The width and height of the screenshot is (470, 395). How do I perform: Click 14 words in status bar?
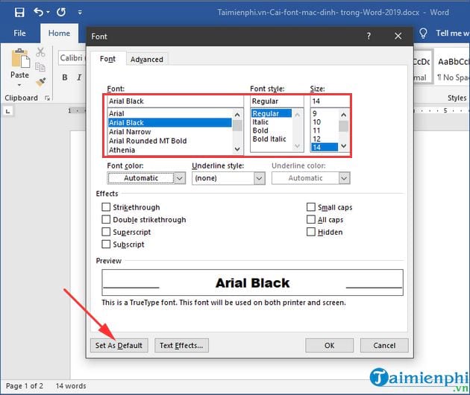(x=71, y=386)
